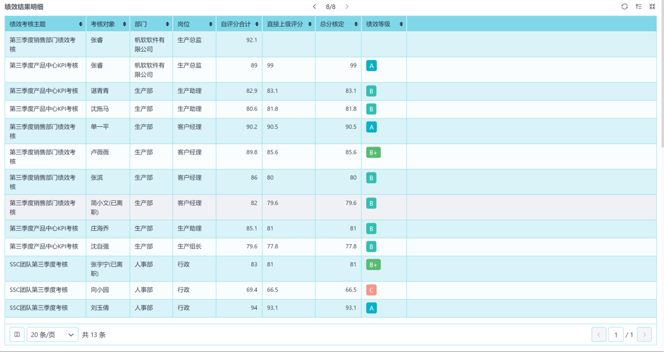Click the self-score value 94
The height and width of the screenshot is (352, 664).
(x=254, y=308)
